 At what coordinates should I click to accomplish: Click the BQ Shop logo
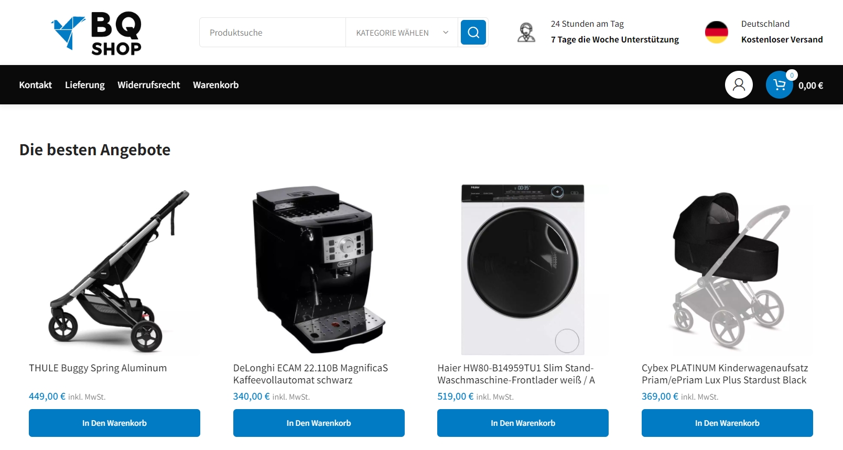coord(96,34)
